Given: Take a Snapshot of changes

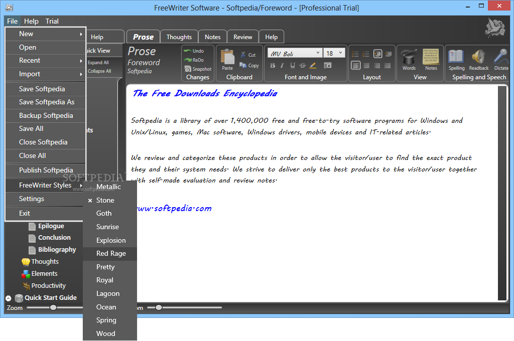Looking at the screenshot, I should [198, 69].
